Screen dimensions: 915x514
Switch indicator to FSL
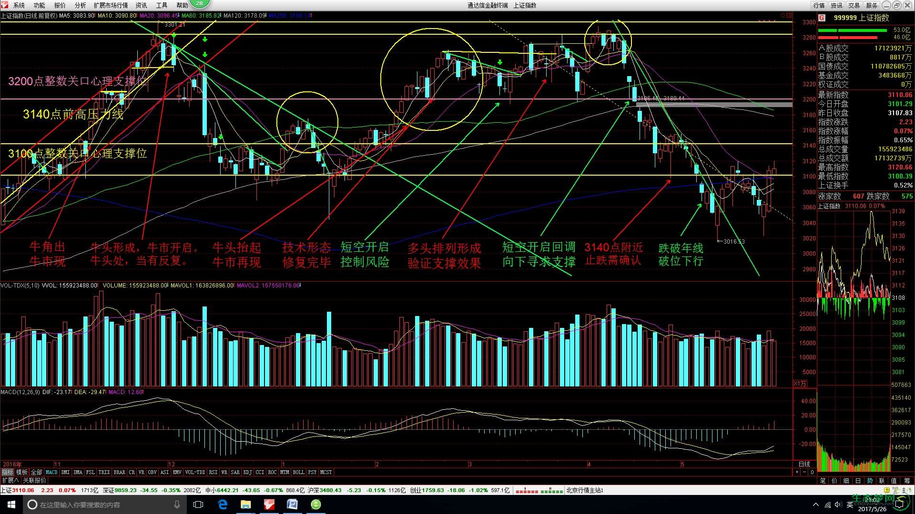pyautogui.click(x=91, y=472)
